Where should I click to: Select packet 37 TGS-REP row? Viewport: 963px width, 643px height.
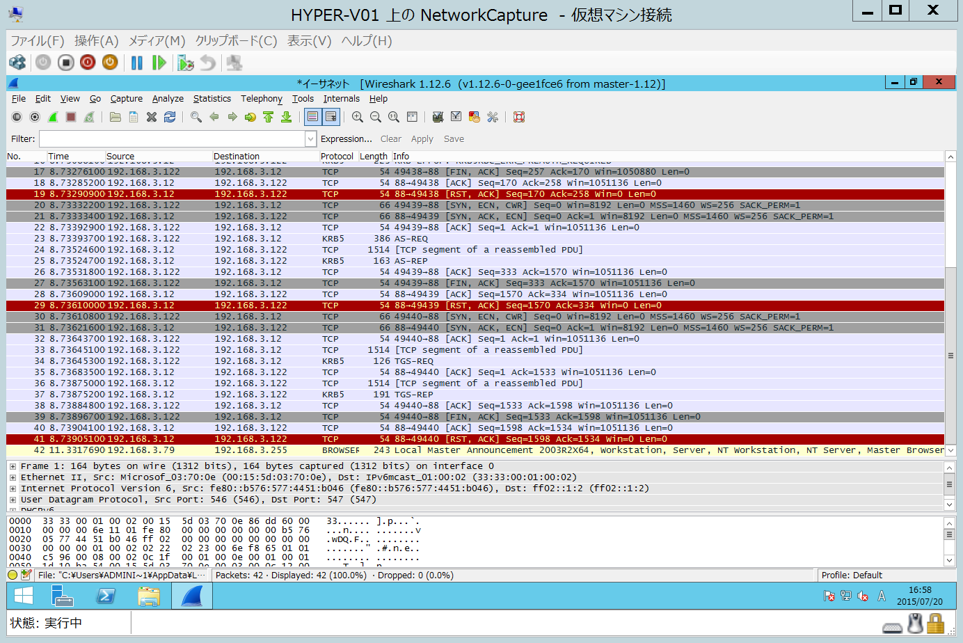[475, 395]
